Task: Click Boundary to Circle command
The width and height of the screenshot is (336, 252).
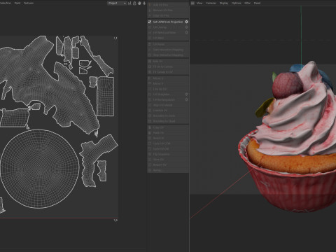Action: (168, 115)
